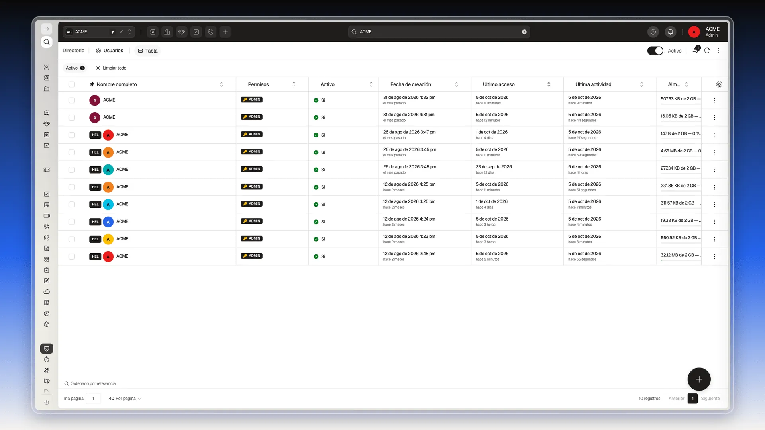Open row actions for 507.63 KB user
Viewport: 765px width, 430px height.
(715, 100)
